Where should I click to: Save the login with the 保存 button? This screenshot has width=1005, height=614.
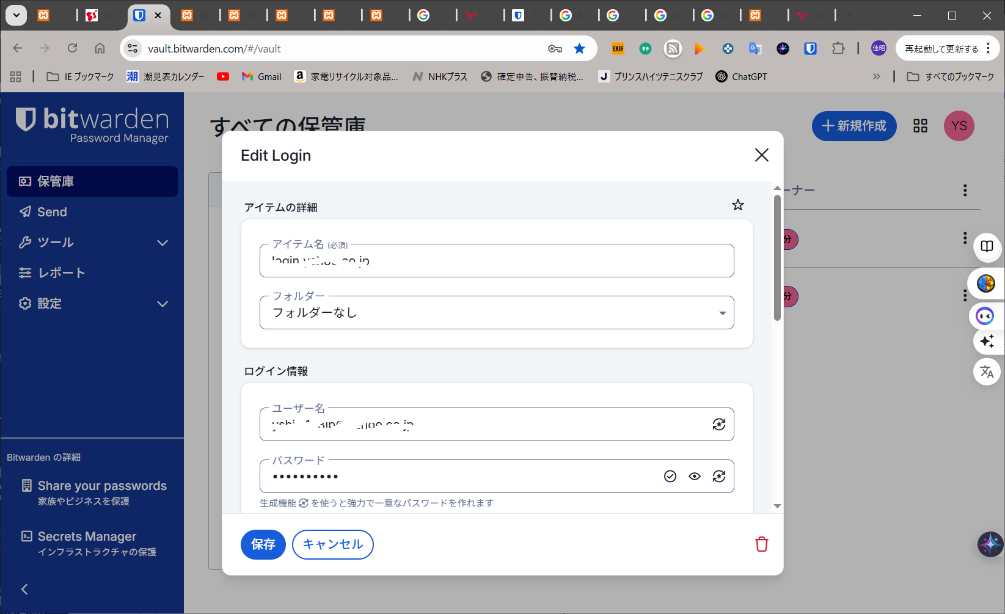(x=263, y=544)
